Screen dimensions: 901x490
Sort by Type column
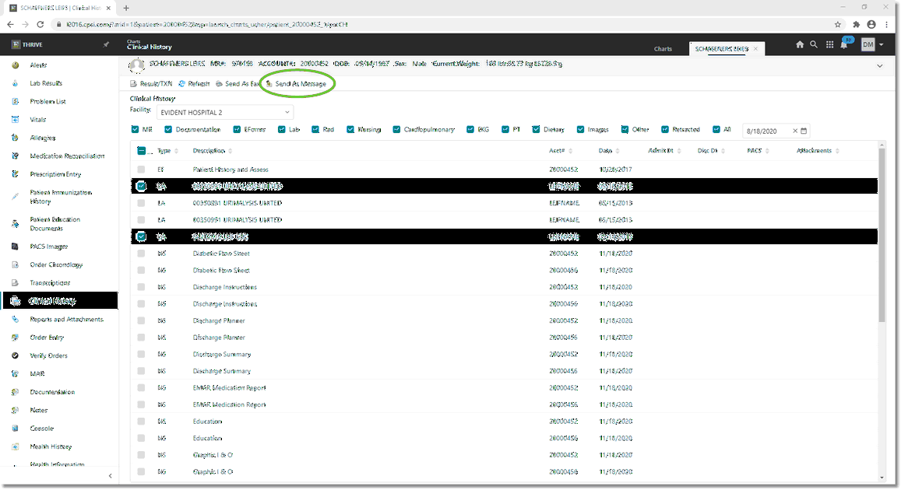[167, 151]
